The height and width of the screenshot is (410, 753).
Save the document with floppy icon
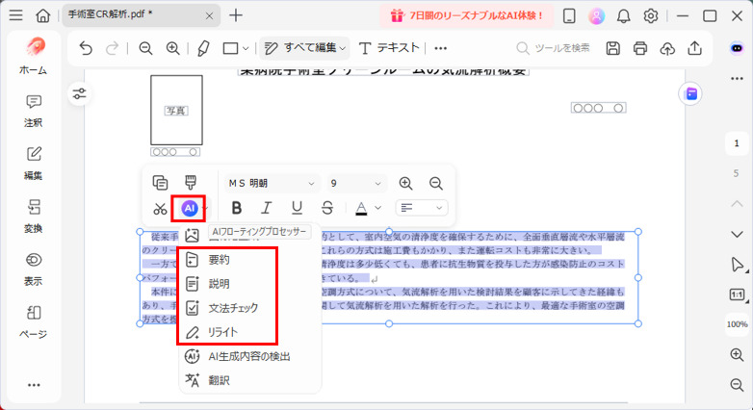tap(612, 48)
